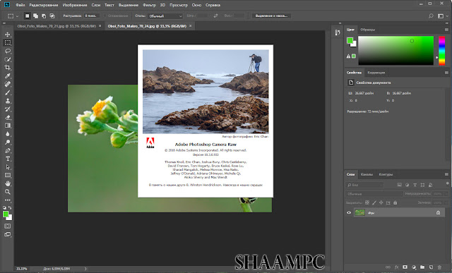This screenshot has height=273, width=452.
Task: Click the swap foreground/background colors arrow
Action: pos(10,207)
